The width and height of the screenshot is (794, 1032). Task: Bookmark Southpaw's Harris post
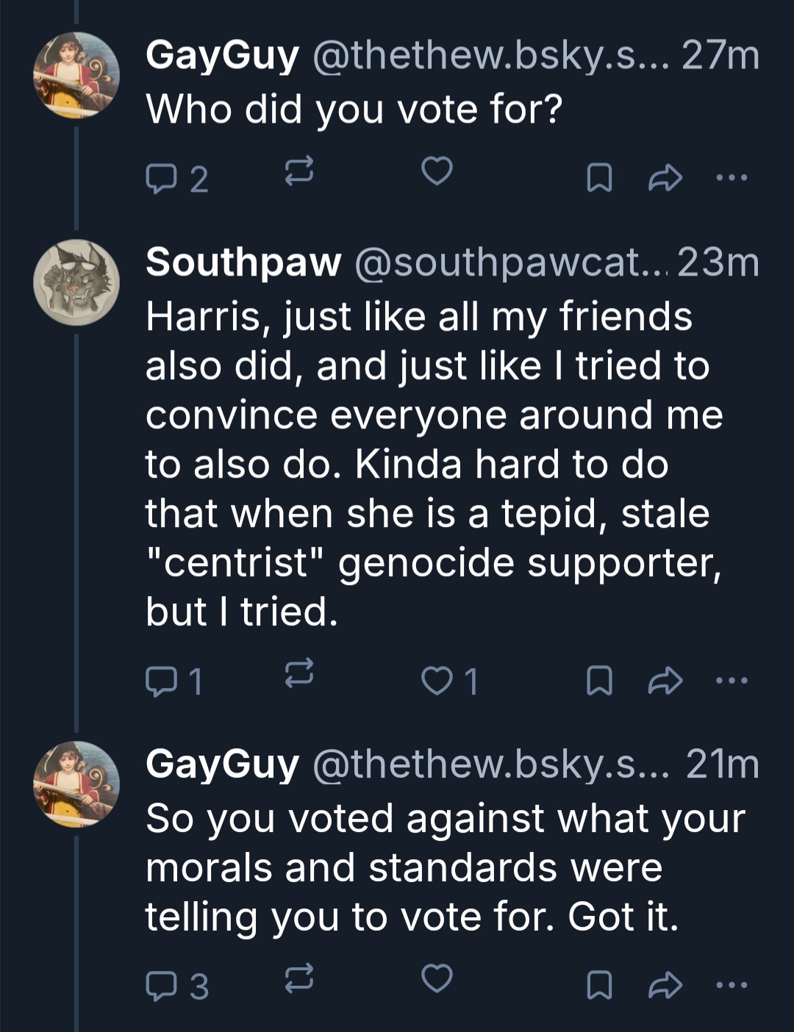[599, 681]
